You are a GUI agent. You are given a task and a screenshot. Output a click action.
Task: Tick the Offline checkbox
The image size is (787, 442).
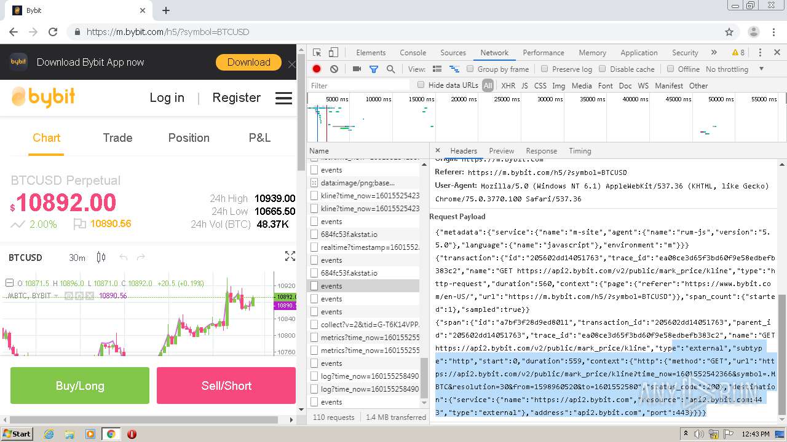pyautogui.click(x=670, y=69)
